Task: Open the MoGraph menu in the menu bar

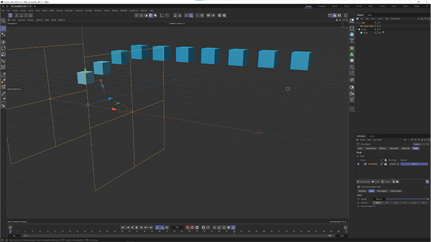Action: click(x=69, y=10)
